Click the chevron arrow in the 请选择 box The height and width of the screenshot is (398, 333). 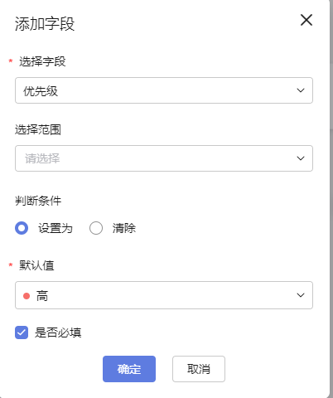[301, 158]
